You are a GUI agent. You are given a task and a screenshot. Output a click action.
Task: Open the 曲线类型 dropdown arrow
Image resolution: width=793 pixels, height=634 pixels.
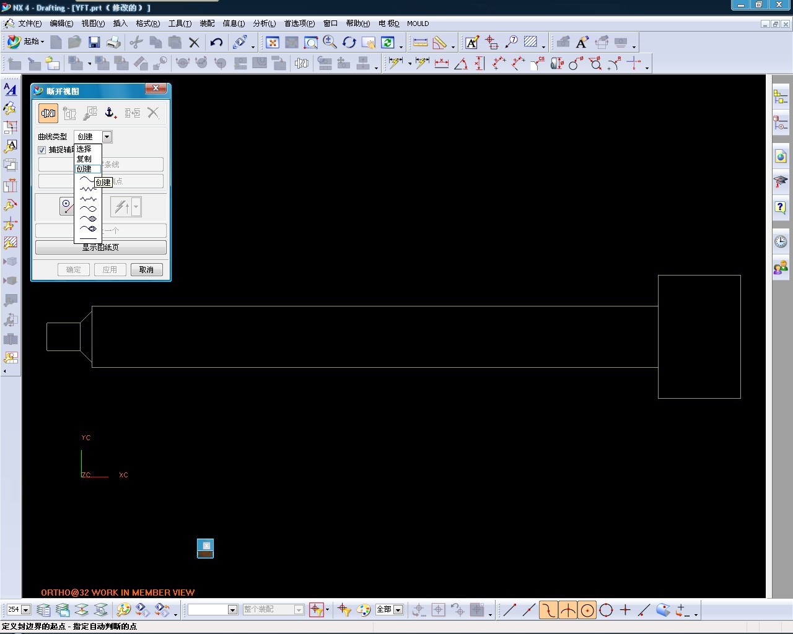(107, 137)
